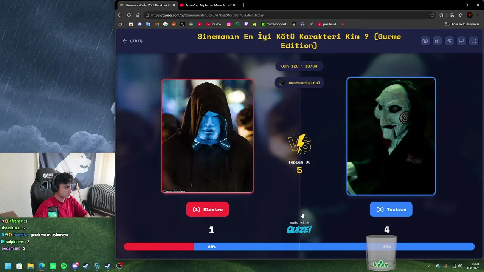Viewport: 484px width, 272px height.
Task: Expand the Diğer sık kullanılanlar bookmarks folder
Action: [462, 24]
